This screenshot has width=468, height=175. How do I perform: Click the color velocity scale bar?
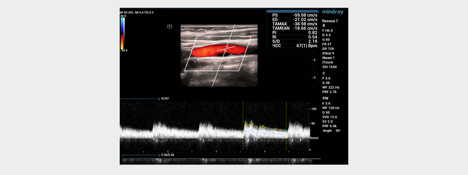[122, 33]
